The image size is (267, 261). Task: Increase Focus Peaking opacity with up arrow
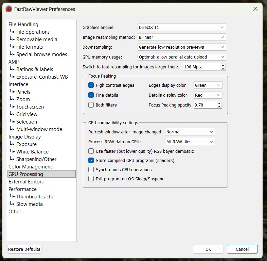pos(219,103)
